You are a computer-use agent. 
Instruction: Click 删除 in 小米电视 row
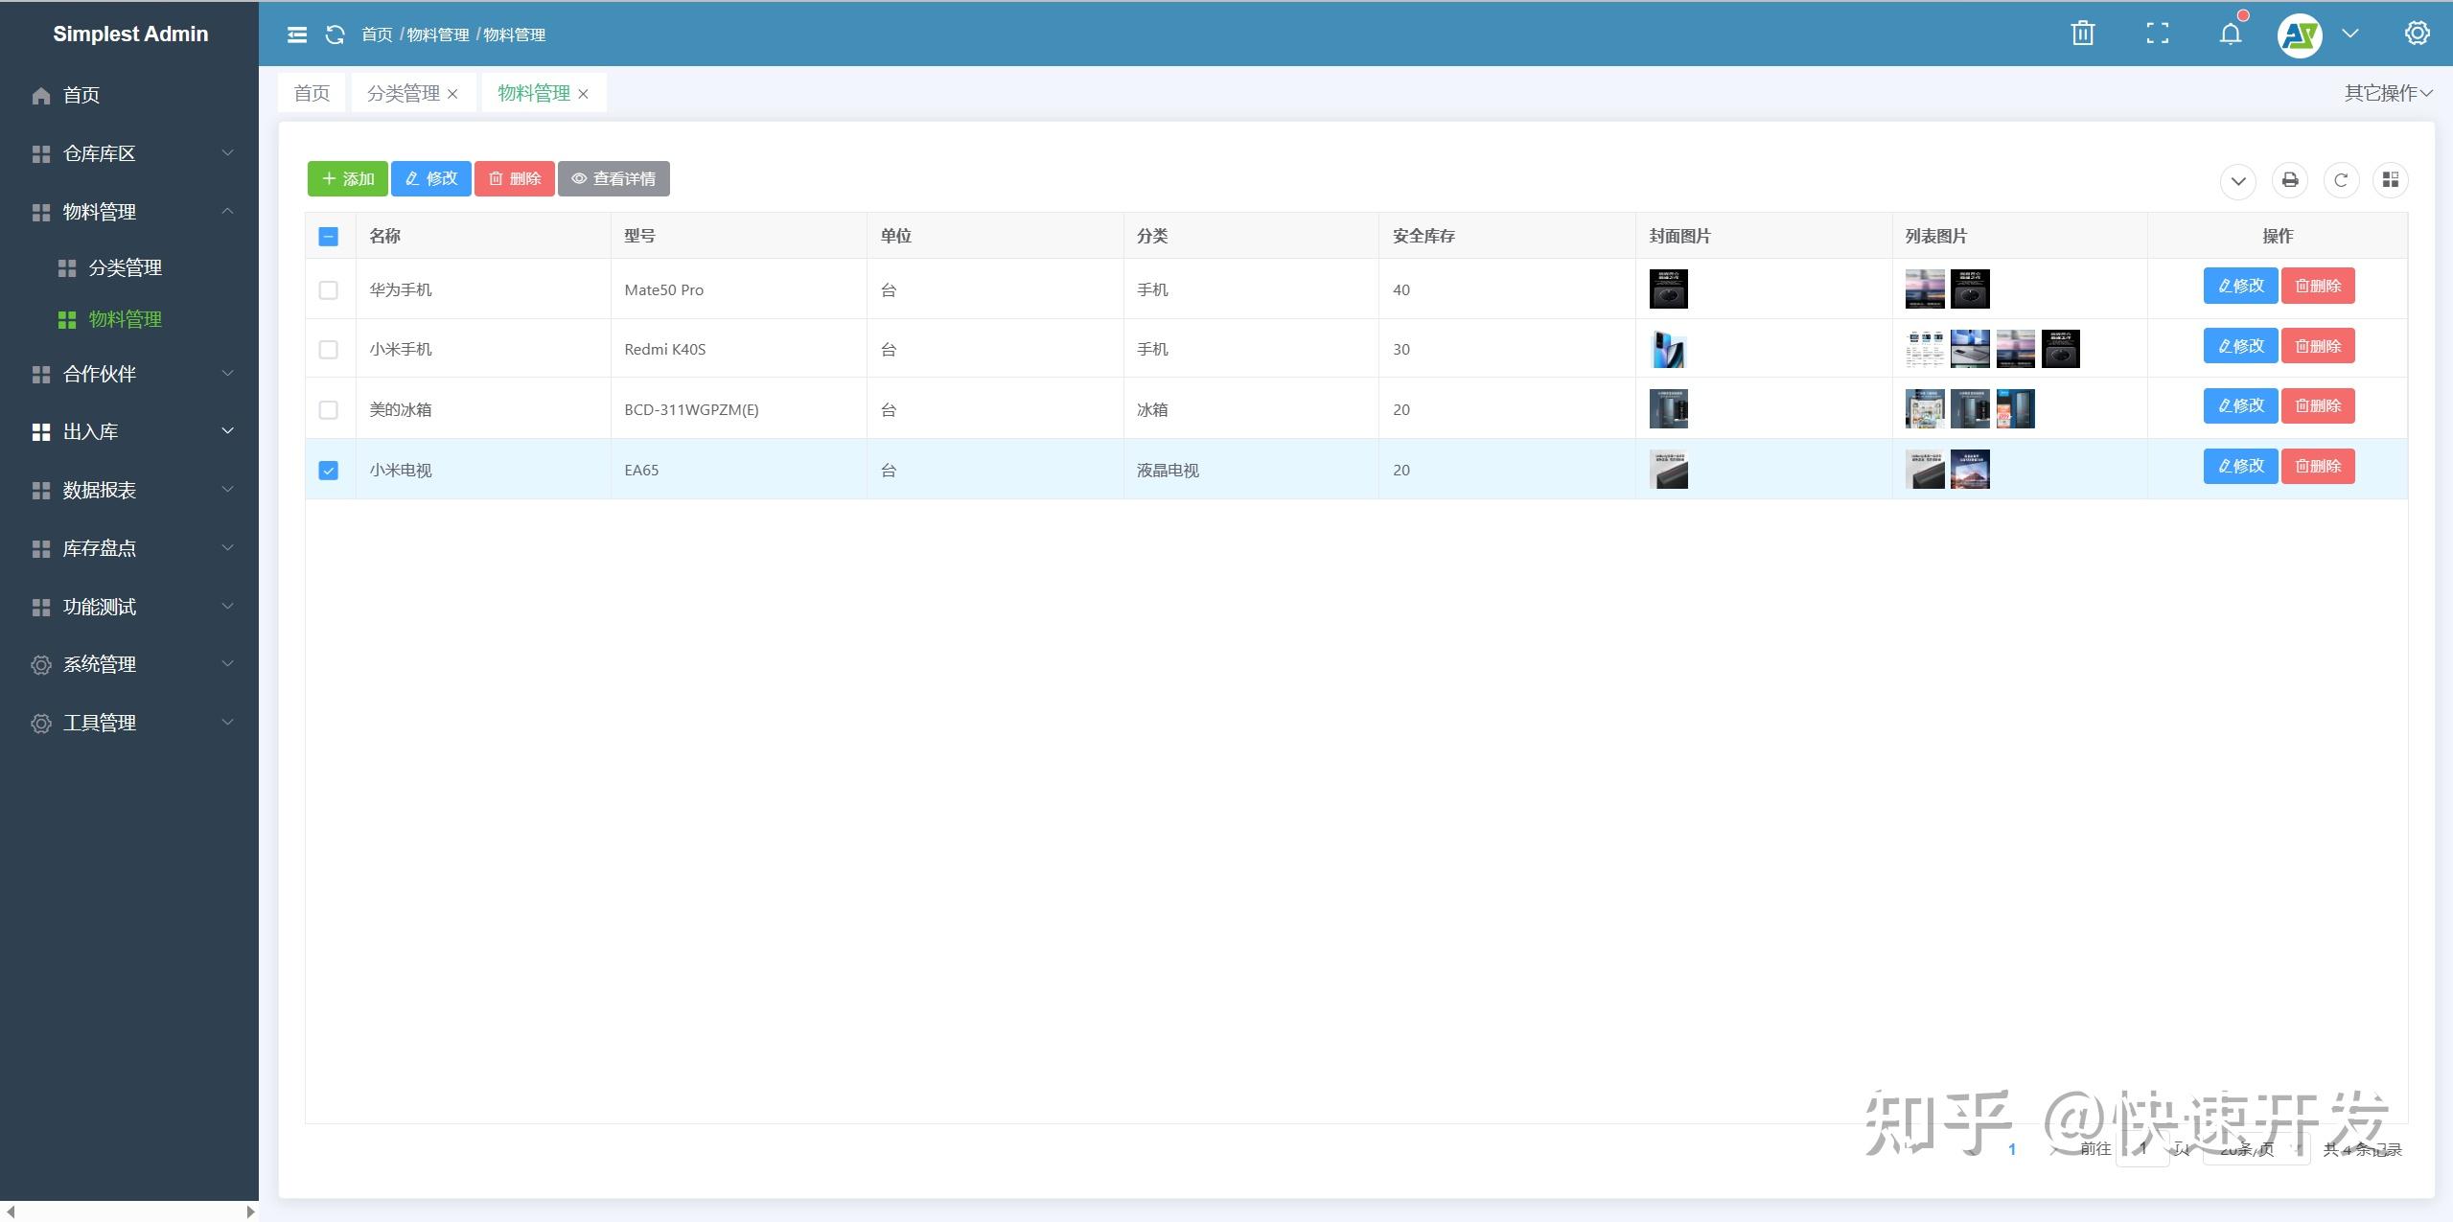click(2318, 466)
